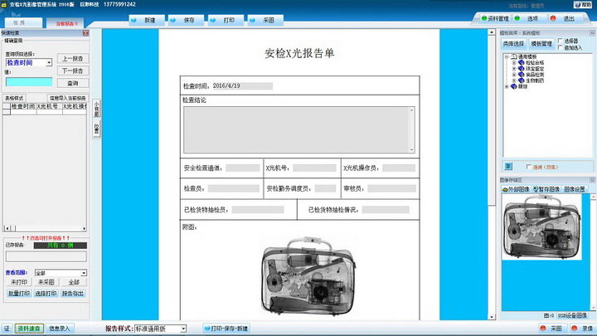This screenshot has width=597, height=336.
Task: Toggle the 追加选入 checkbox
Action: [x=561, y=47]
